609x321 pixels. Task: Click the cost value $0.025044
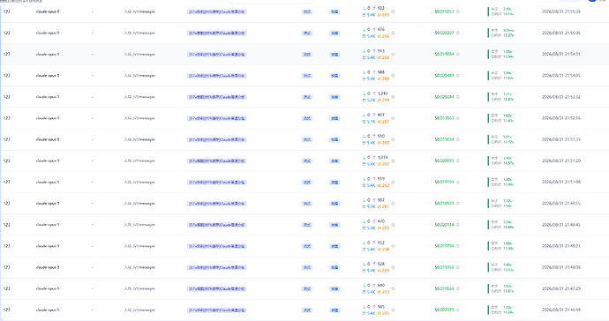pos(444,97)
